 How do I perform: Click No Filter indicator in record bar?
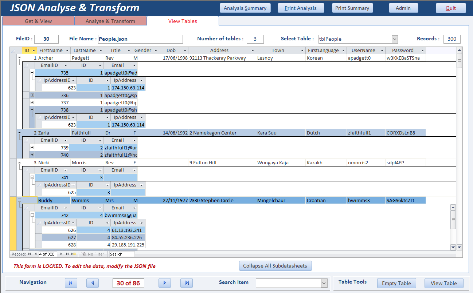coord(93,254)
